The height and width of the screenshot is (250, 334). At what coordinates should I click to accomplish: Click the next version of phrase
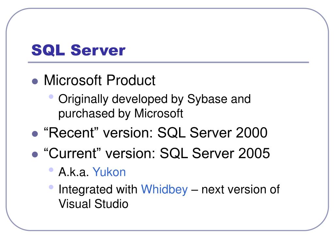[x=240, y=189]
